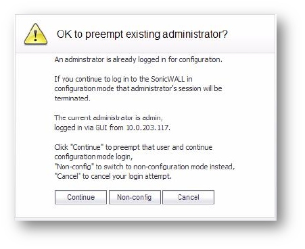Choose the Non-config button
305x249 pixels.
tap(135, 197)
